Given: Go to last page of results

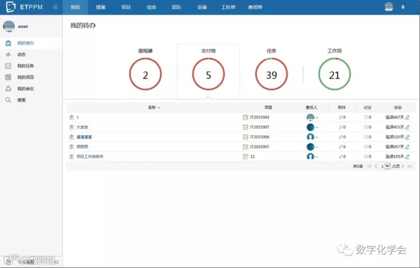Looking at the screenshot, I should tap(409, 166).
